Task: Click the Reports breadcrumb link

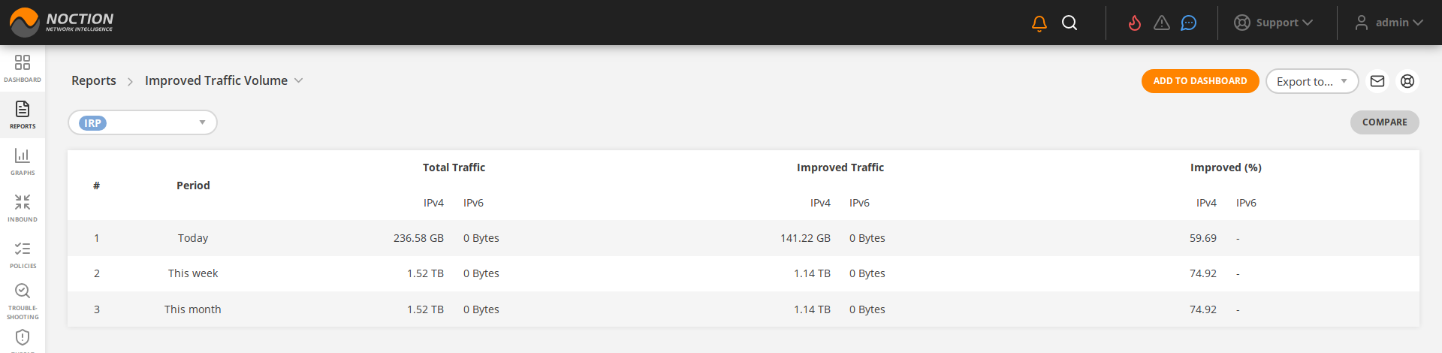Action: tap(94, 81)
